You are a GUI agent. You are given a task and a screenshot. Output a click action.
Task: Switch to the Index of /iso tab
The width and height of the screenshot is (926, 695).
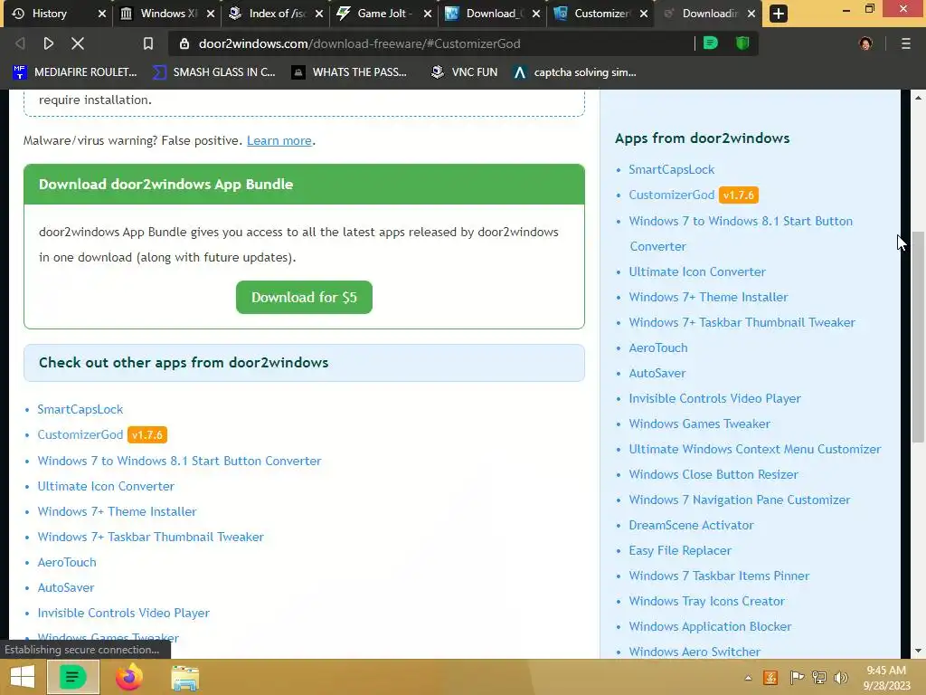click(277, 14)
